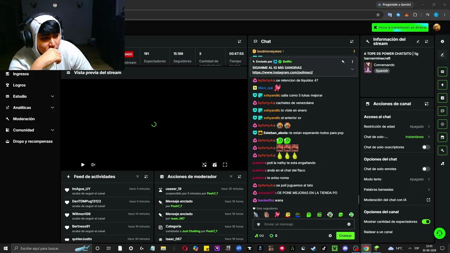Open pinned message three-dot options

pos(352,61)
